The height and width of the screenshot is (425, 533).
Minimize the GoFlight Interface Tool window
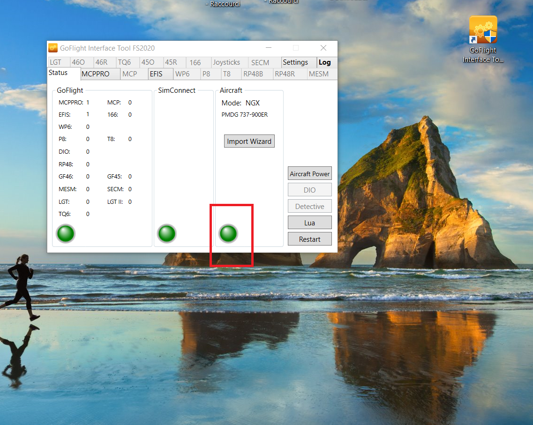(269, 48)
